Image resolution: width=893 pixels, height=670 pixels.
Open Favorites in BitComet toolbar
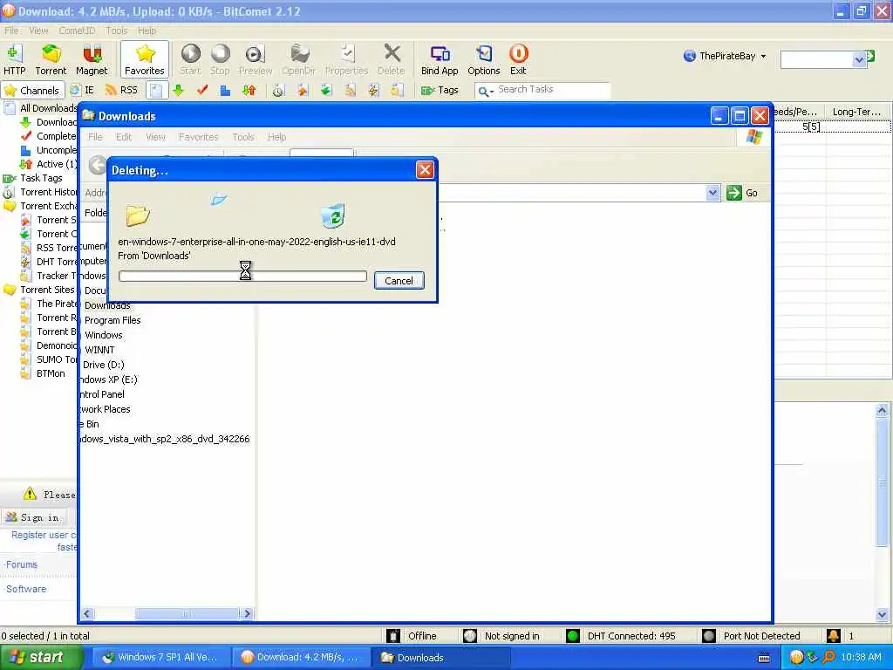coord(145,59)
